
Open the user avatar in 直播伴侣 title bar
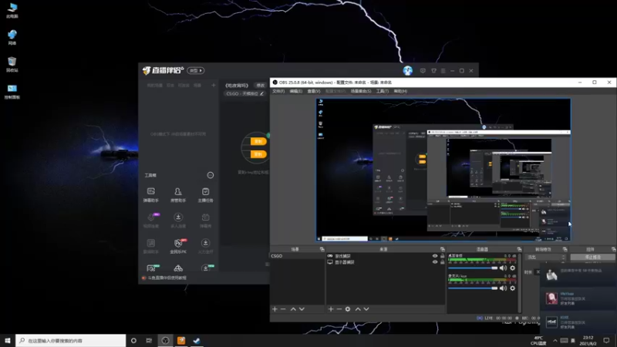pyautogui.click(x=408, y=70)
